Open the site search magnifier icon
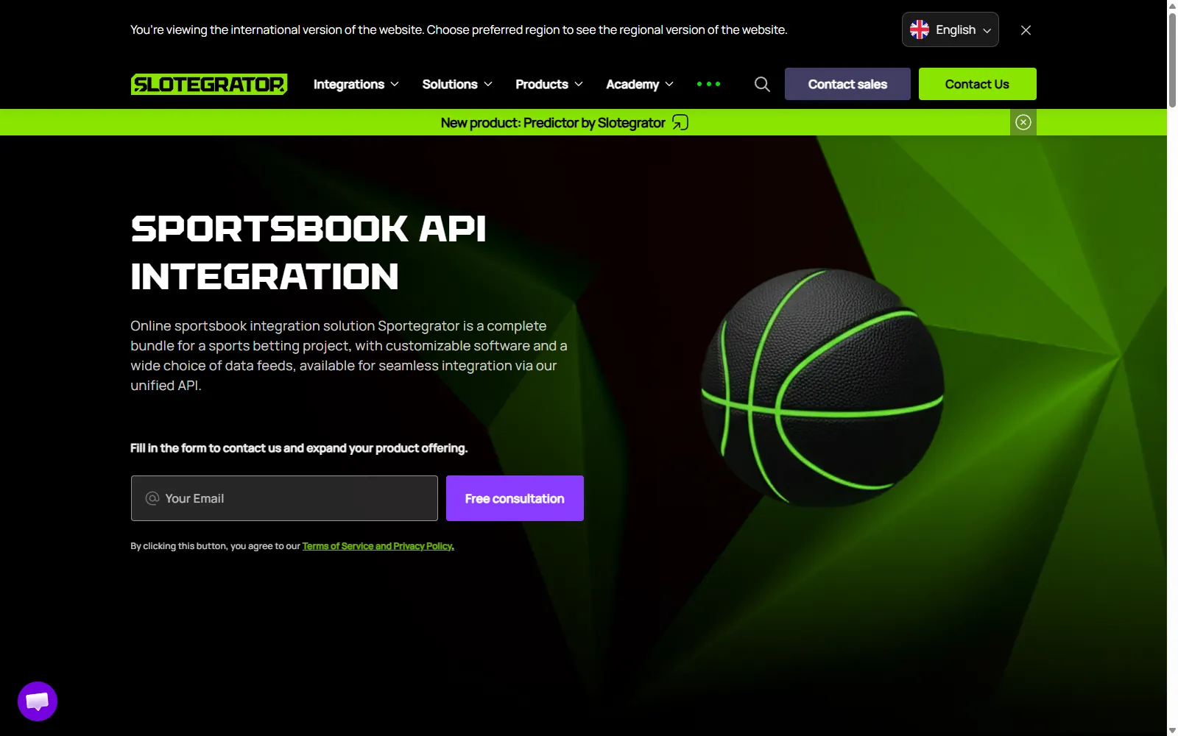 [762, 84]
